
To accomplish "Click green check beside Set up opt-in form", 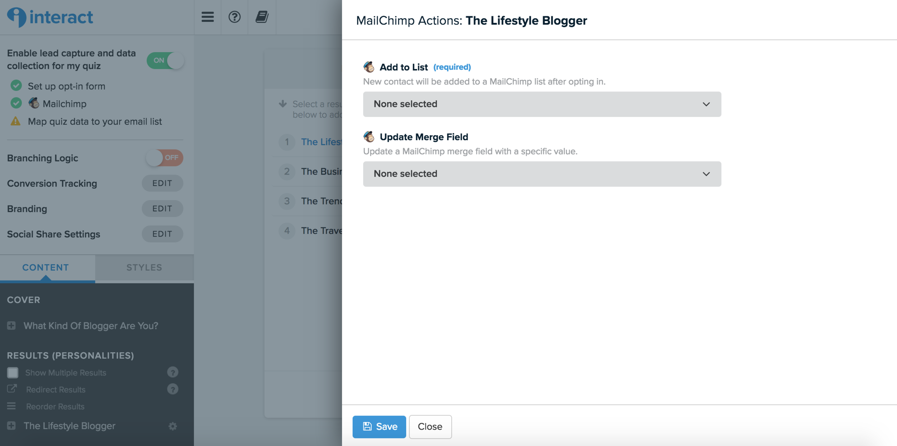I will pyautogui.click(x=16, y=85).
